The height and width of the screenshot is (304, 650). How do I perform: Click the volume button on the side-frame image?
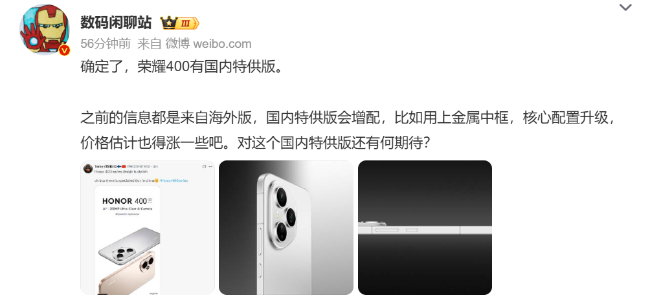pos(387,230)
